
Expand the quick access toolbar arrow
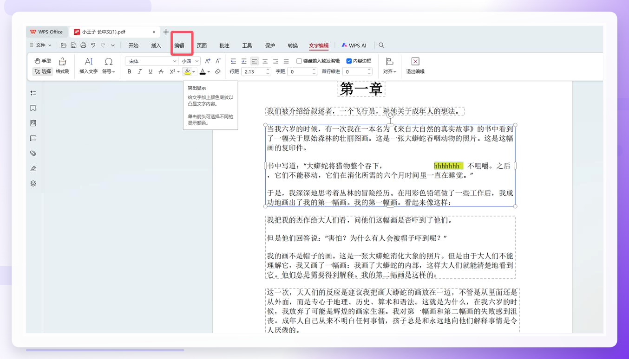click(112, 45)
